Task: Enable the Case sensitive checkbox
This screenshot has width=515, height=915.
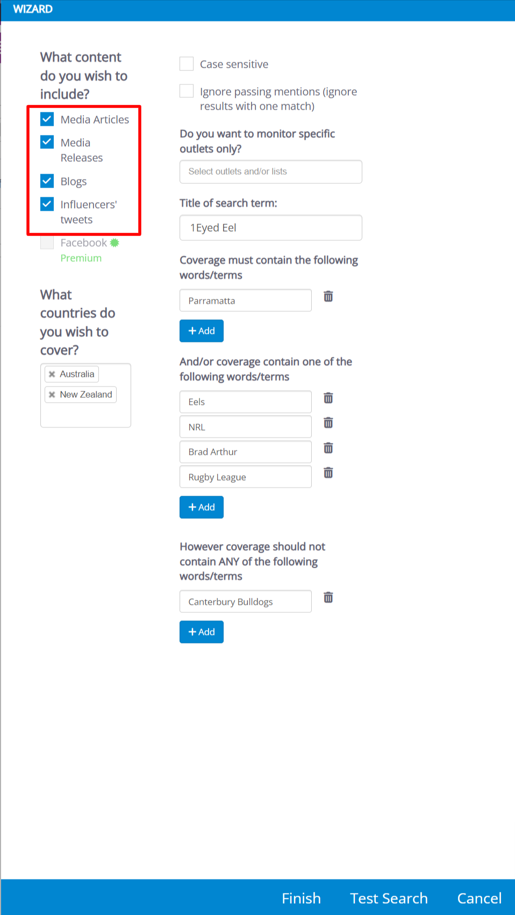Action: pyautogui.click(x=187, y=64)
